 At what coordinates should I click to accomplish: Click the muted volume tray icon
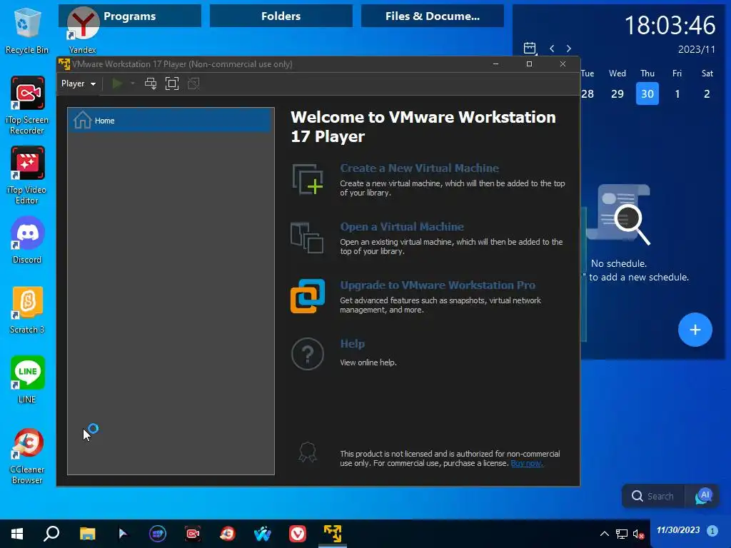coord(639,534)
